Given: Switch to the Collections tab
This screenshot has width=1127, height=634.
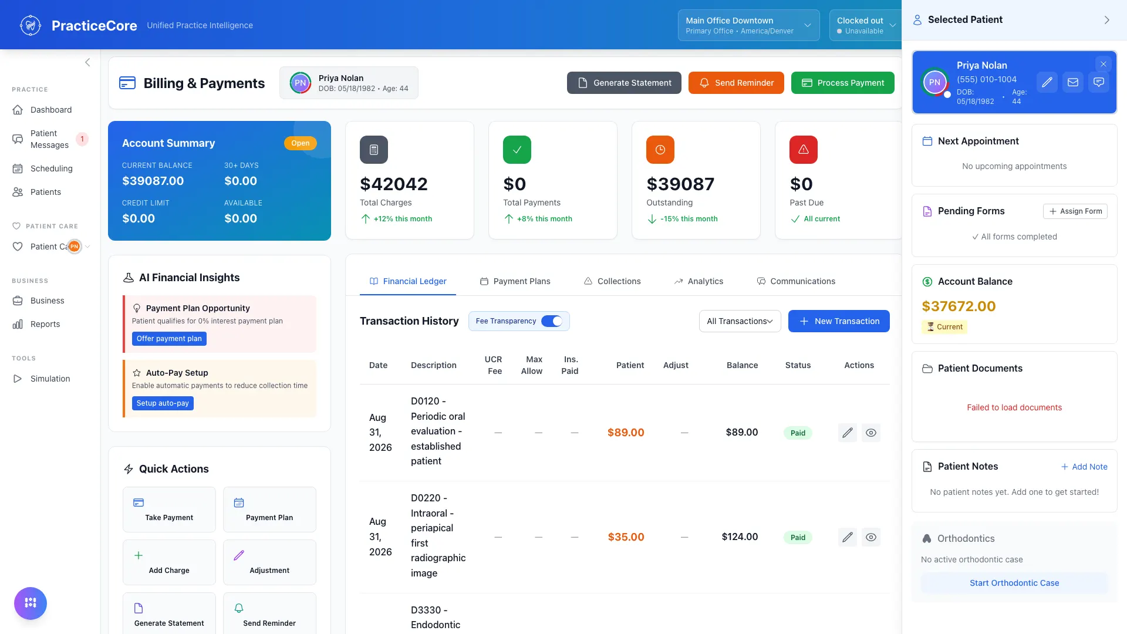Looking at the screenshot, I should pos(612,281).
